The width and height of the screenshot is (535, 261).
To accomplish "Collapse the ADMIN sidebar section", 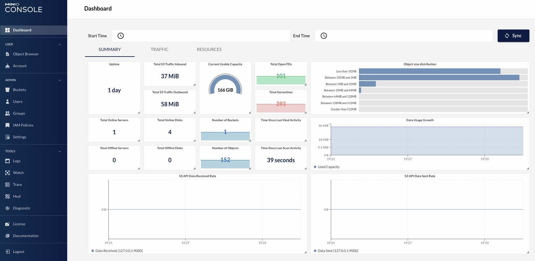I will pos(60,80).
